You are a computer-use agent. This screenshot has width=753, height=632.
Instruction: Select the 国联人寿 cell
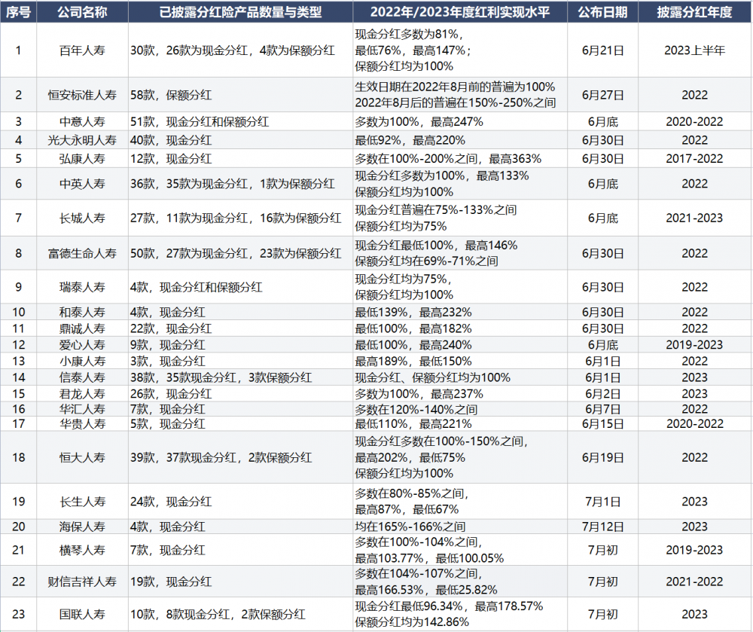(x=82, y=614)
